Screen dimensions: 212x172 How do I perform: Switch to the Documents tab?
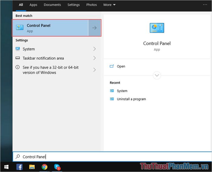(x=52, y=5)
